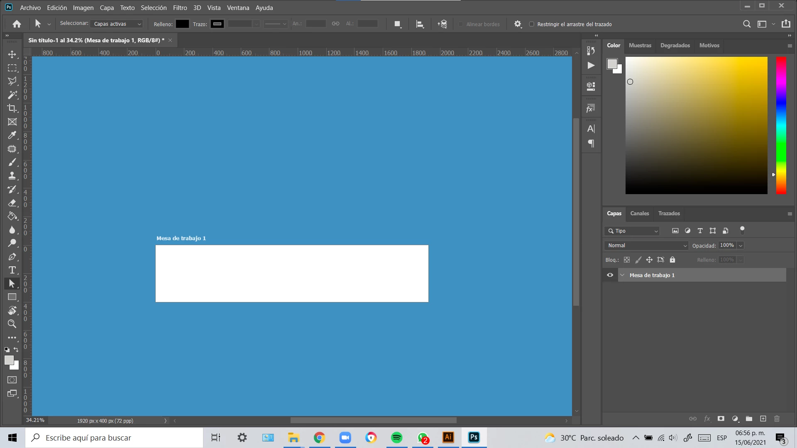Image resolution: width=797 pixels, height=448 pixels.
Task: Enable Restringir el arrastre del trazado
Action: click(x=531, y=24)
